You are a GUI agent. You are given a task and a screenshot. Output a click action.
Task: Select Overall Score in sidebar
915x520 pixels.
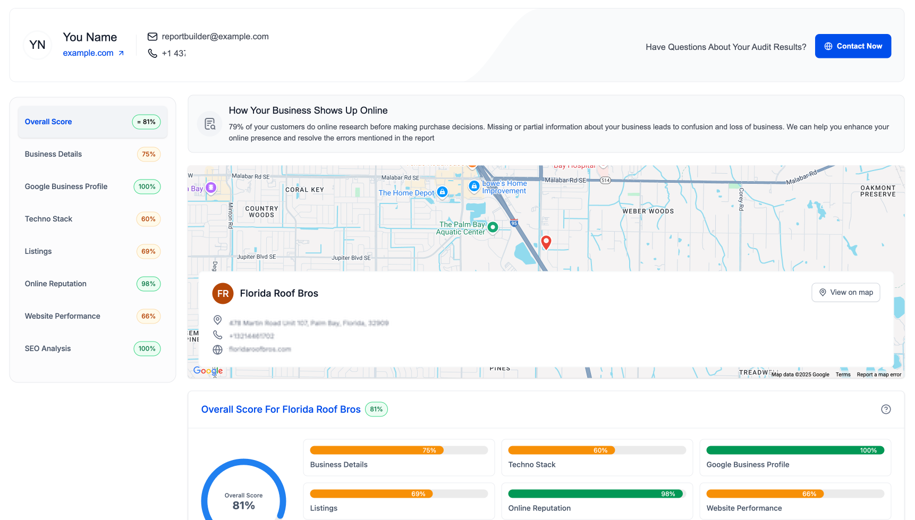pyautogui.click(x=92, y=122)
